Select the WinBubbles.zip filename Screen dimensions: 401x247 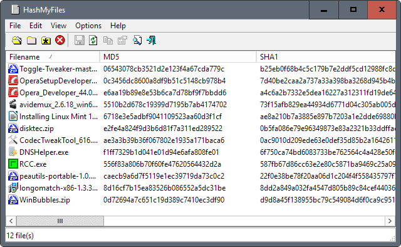click(44, 200)
